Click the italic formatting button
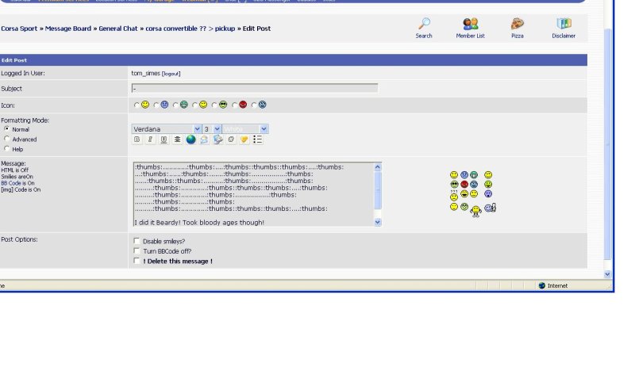The width and height of the screenshot is (635, 382). [150, 139]
